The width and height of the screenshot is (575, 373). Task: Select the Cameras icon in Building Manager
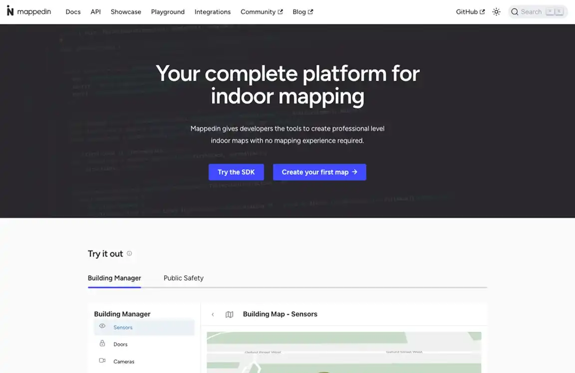point(102,361)
